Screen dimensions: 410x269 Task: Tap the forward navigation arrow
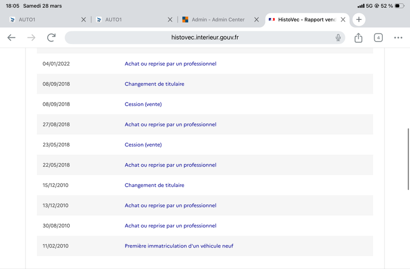click(31, 37)
